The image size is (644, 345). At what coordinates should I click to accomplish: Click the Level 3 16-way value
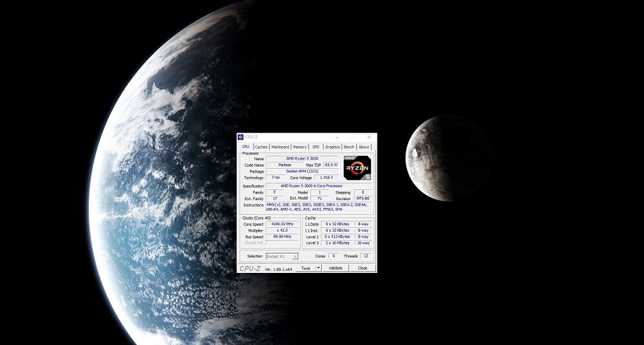[x=363, y=243]
